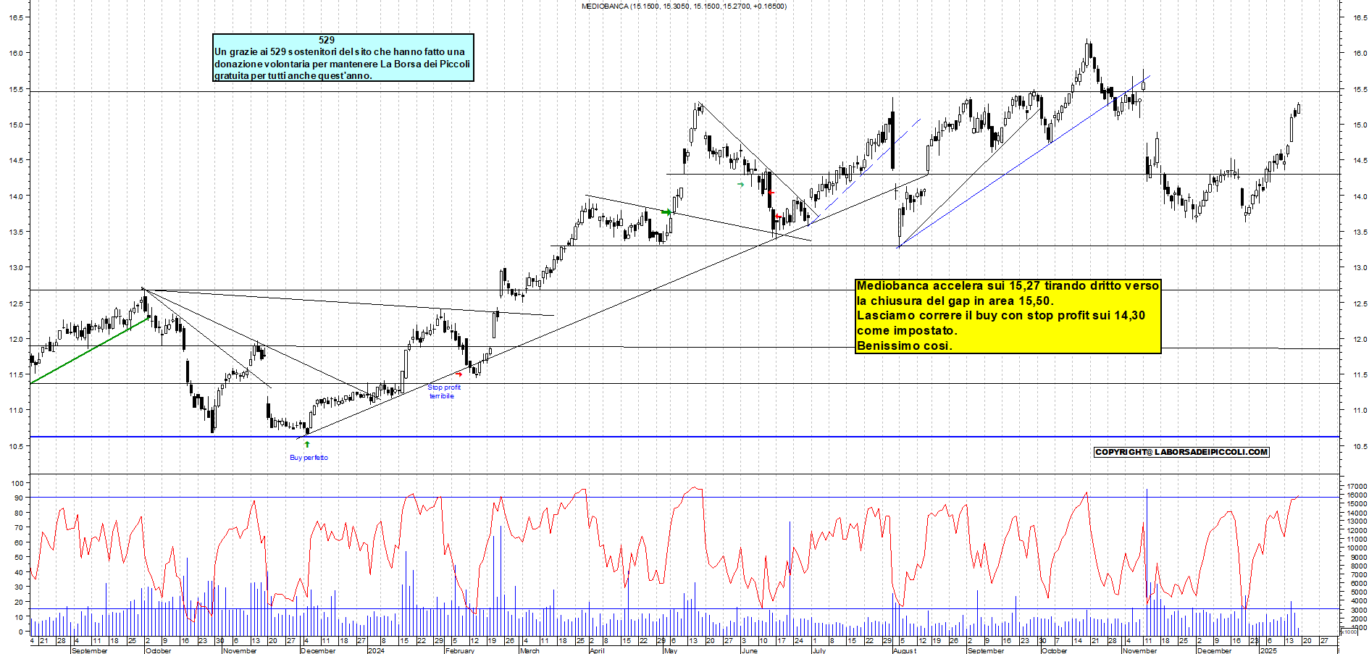Click the '0' oscillator scale label
1369x654 pixels.
tap(21, 632)
